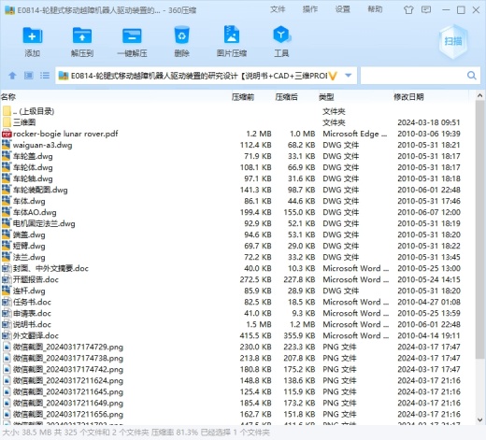486x440 pixels.
Task: Expand the address path dropdown arrow
Action: [349, 76]
